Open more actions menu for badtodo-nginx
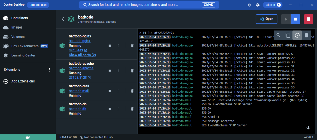Viewport: 317px width, 140px height. pos(118,46)
